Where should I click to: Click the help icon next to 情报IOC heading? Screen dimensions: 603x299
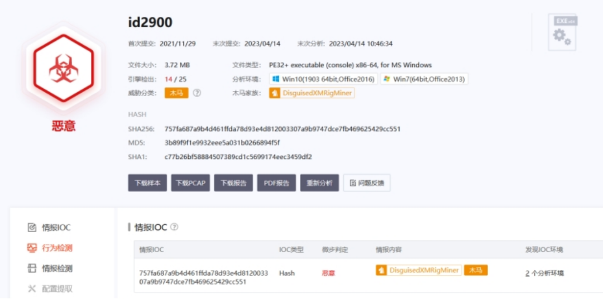click(x=174, y=227)
